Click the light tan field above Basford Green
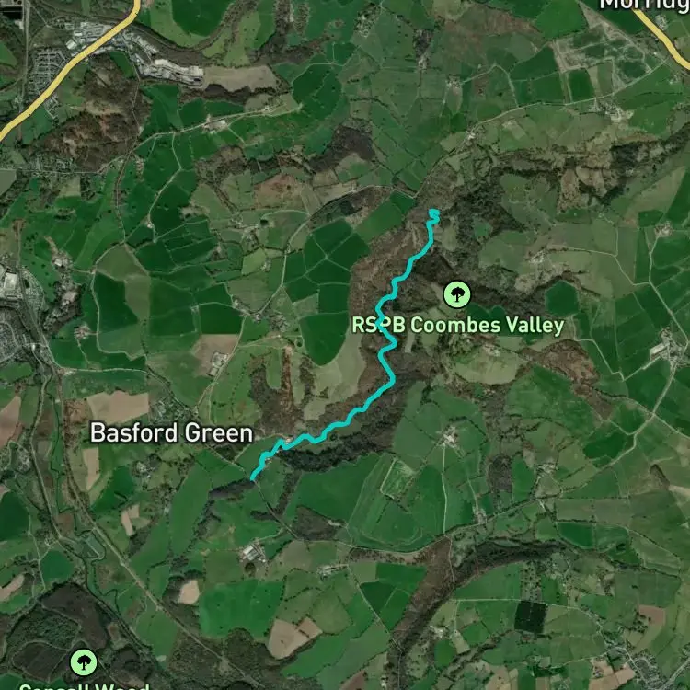Screen dimensions: 690x690 [x=118, y=407]
